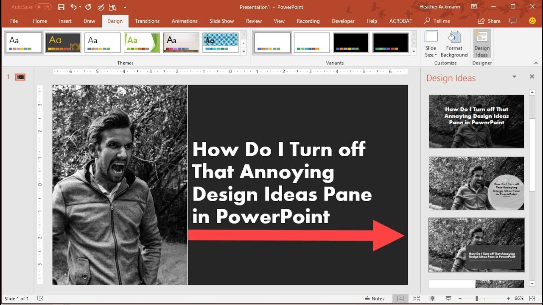This screenshot has width=543, height=305.
Task: Go to the Insert tab
Action: coord(65,21)
